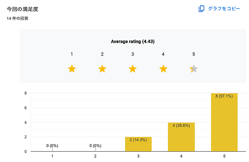249x162 pixels.
Task: Select the third gold star
Action: (133, 69)
